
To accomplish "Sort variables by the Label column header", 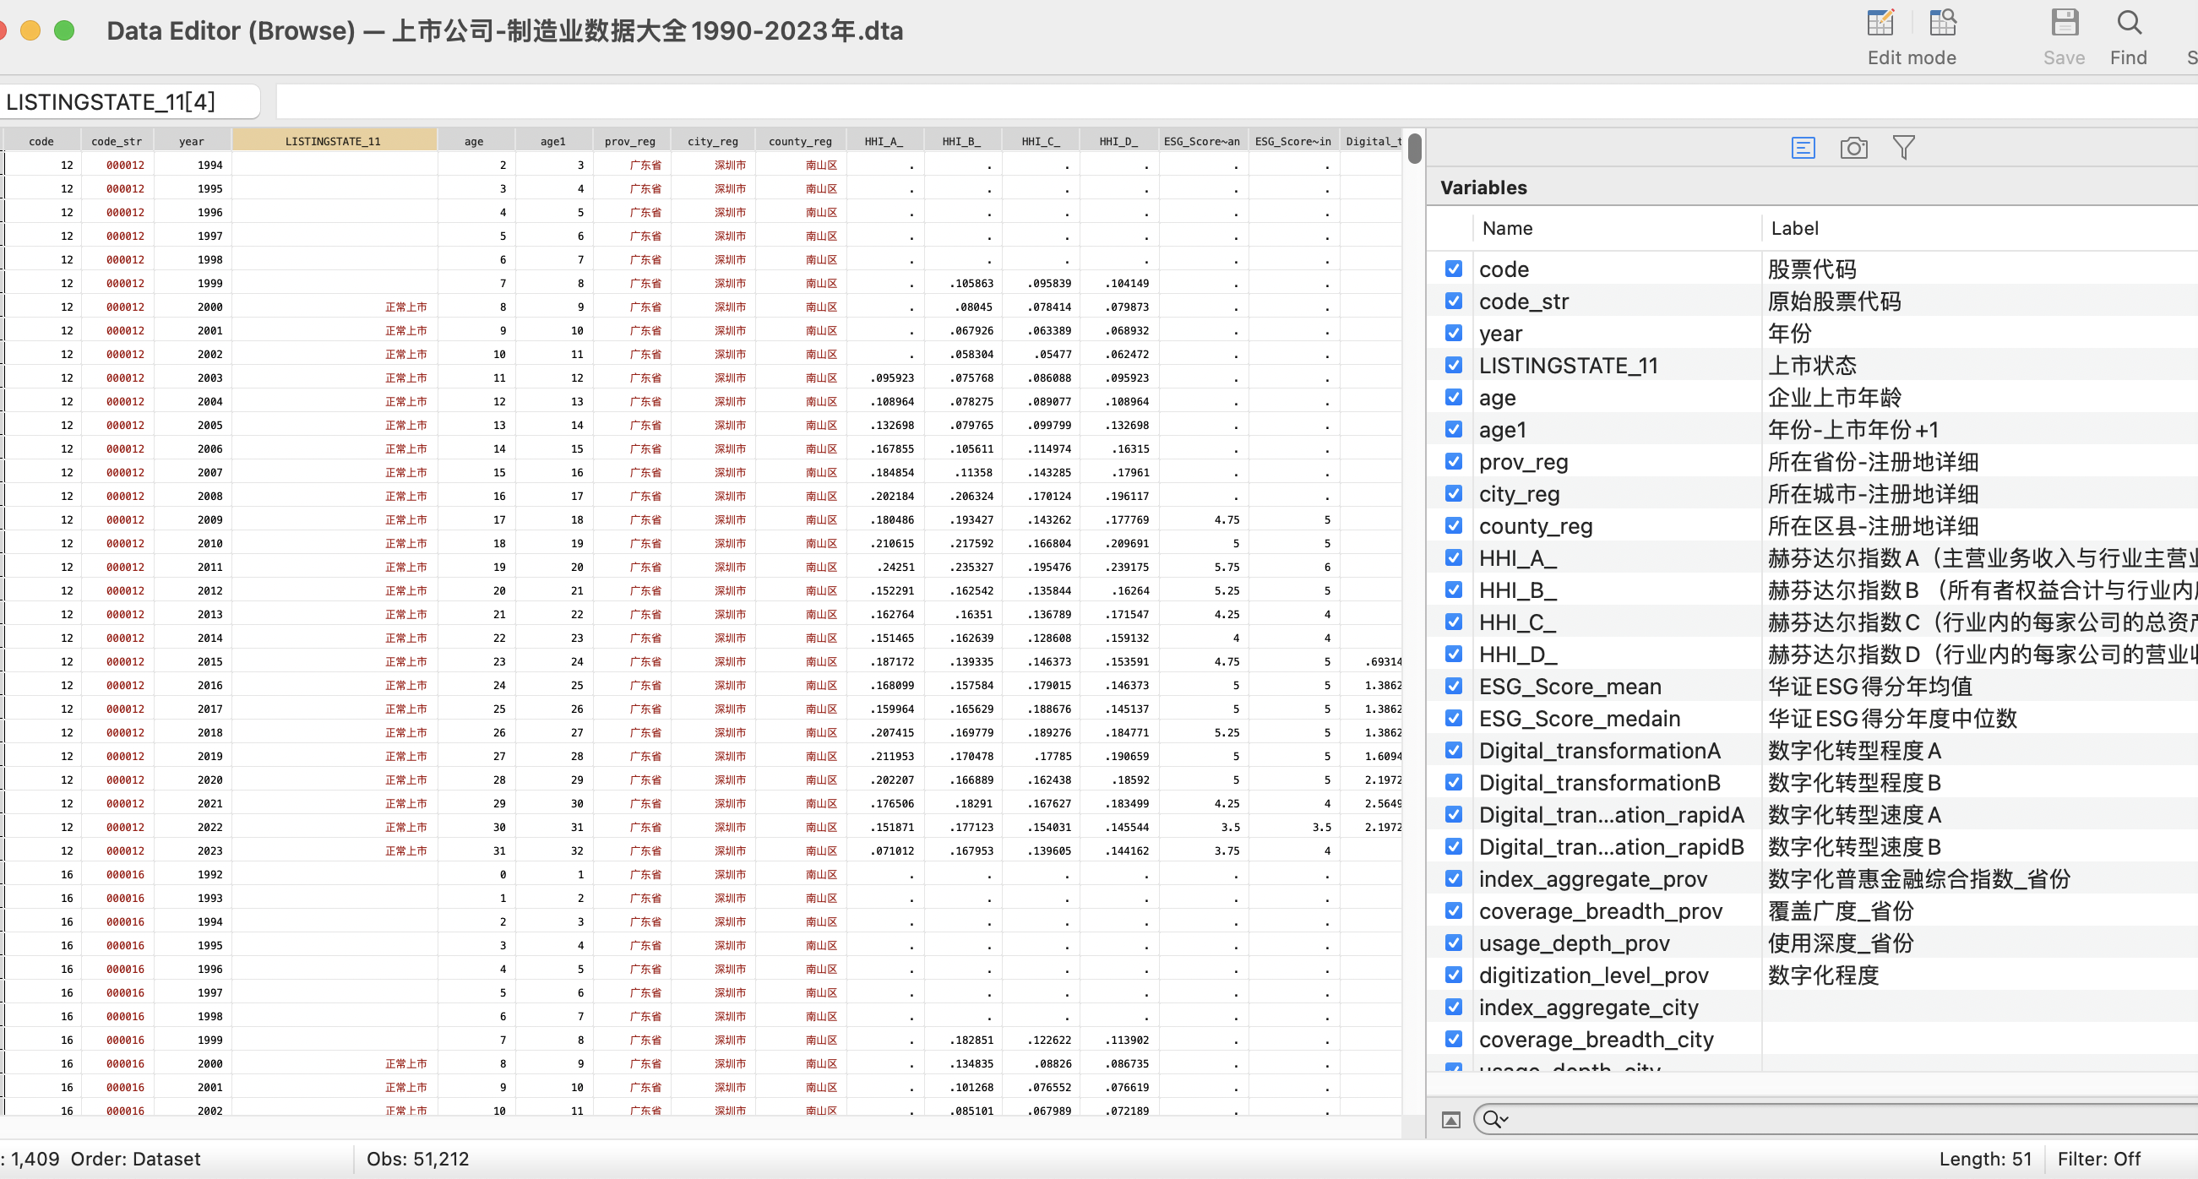I will click(1794, 229).
